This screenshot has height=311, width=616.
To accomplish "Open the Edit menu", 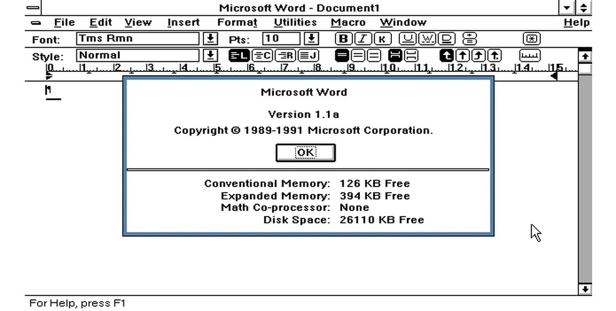I will pyautogui.click(x=101, y=23).
